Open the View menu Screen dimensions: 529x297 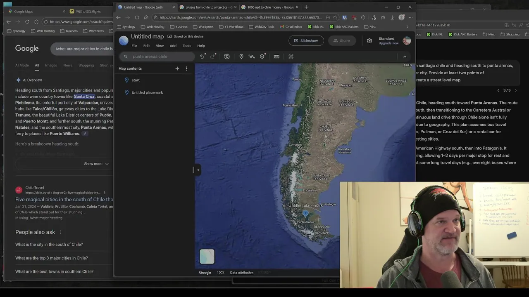(x=160, y=46)
